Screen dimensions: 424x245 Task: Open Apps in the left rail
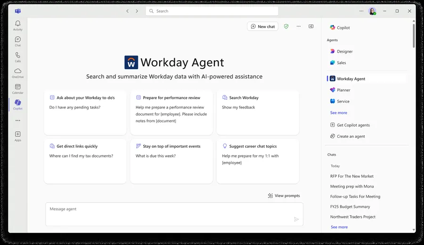click(18, 136)
